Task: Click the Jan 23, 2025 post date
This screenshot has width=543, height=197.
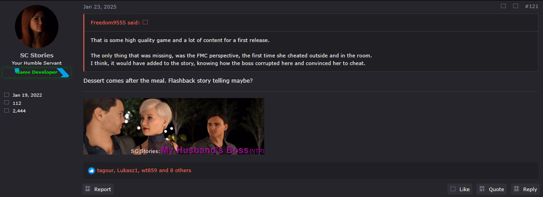Action: [100, 7]
